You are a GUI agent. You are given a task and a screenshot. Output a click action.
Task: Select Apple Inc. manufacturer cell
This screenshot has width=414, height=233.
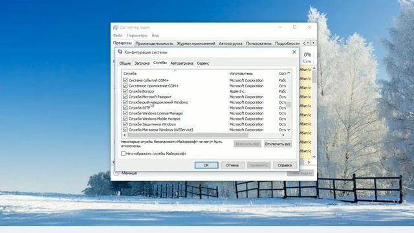click(237, 91)
